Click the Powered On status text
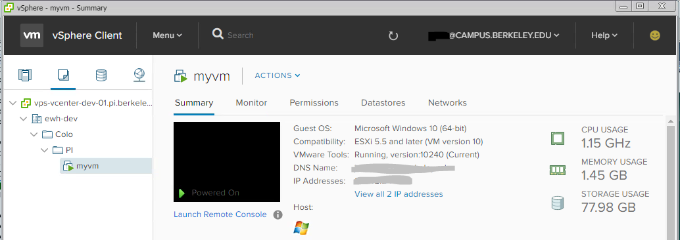The image size is (680, 240). pyautogui.click(x=215, y=193)
